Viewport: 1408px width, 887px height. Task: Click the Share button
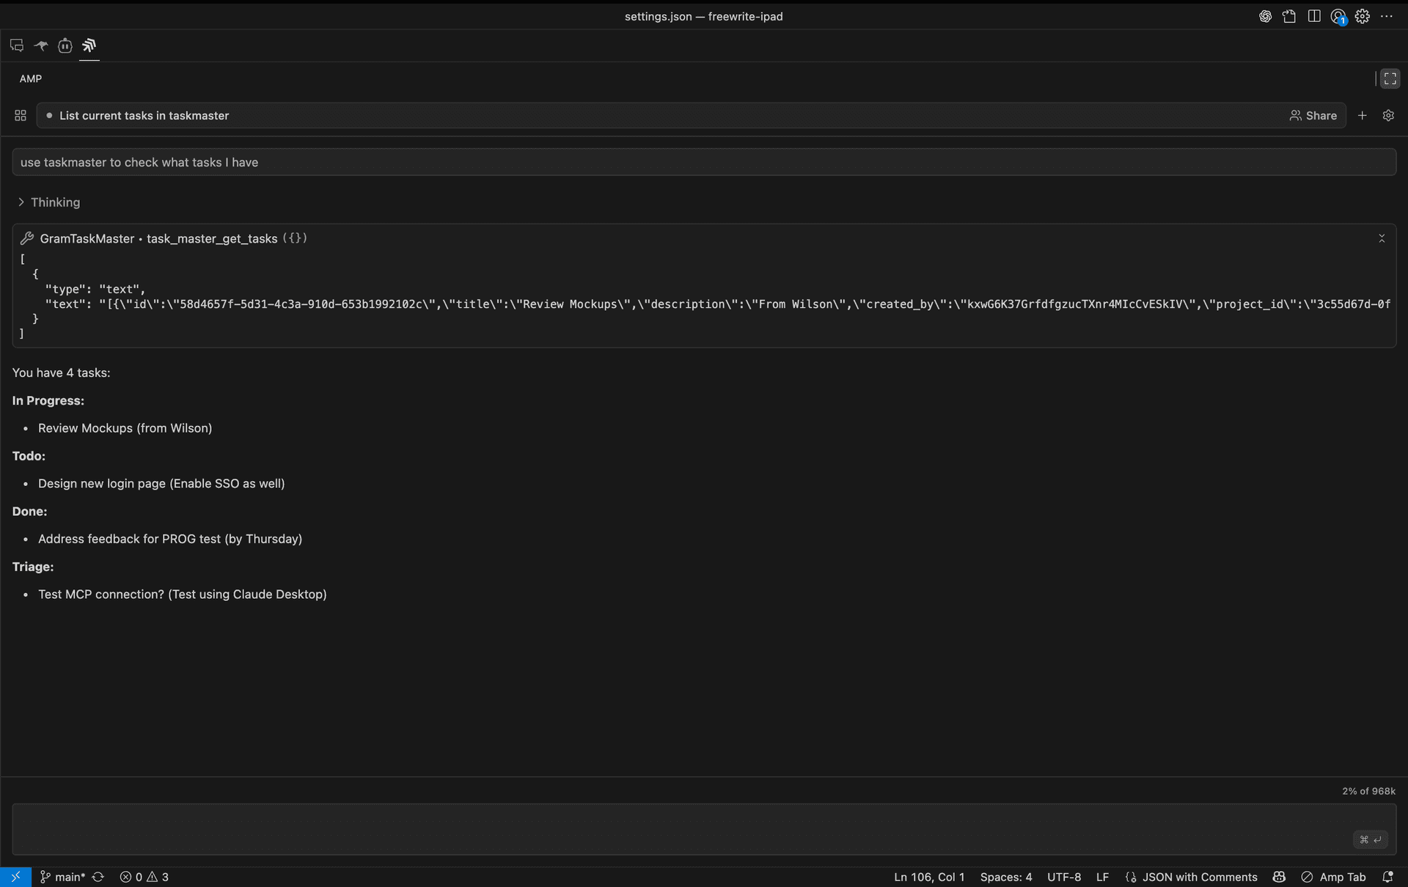tap(1313, 115)
